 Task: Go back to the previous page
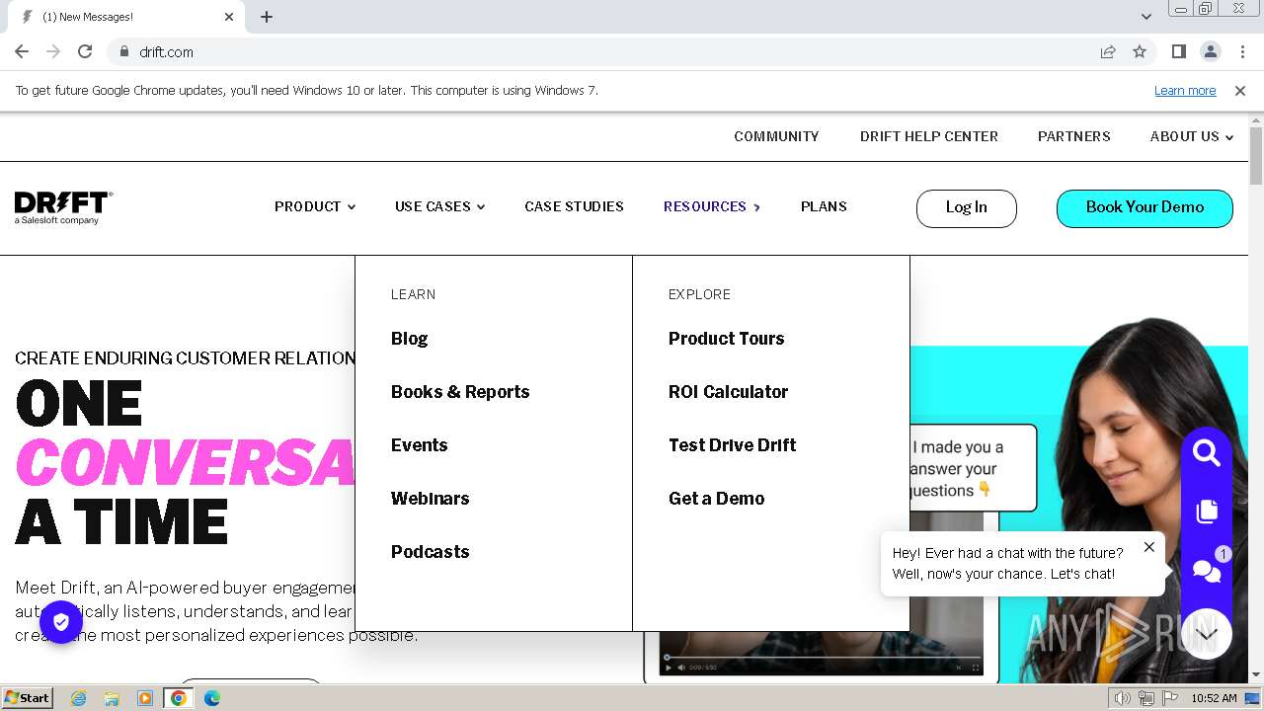tap(22, 51)
